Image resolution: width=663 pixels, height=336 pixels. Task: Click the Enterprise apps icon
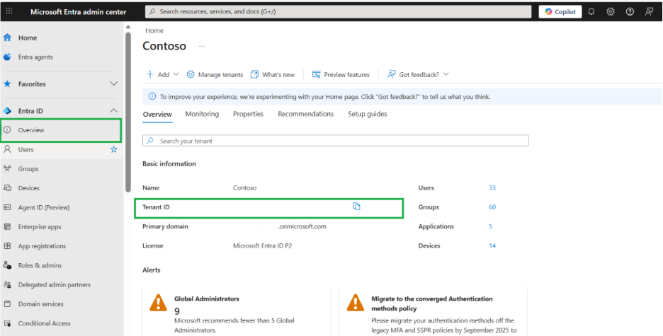(x=7, y=226)
